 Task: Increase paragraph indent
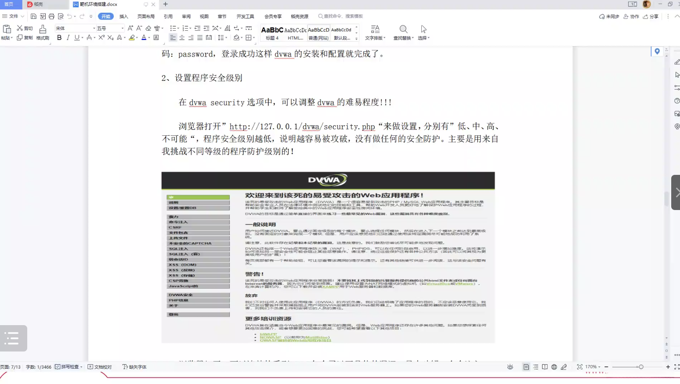[x=206, y=28]
